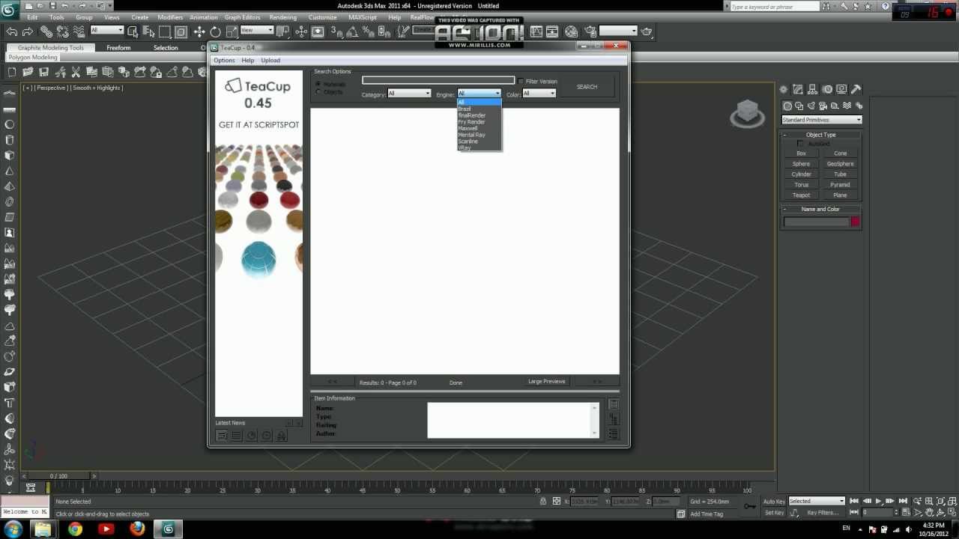Activate Select and Rotate tool
The image size is (959, 539).
(x=216, y=31)
